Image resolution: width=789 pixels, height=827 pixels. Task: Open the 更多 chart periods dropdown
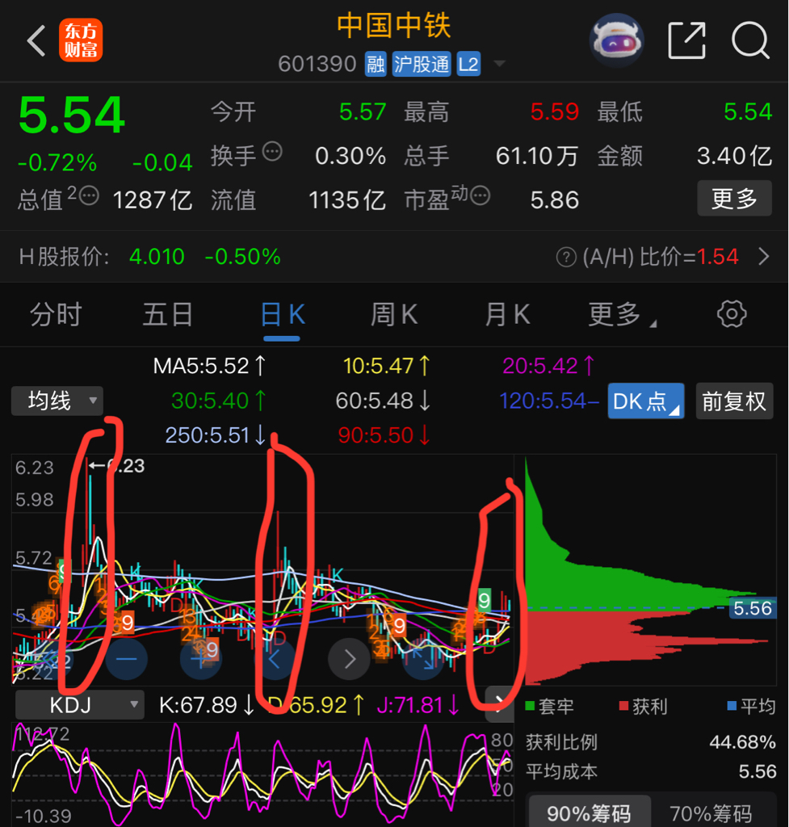pyautogui.click(x=621, y=314)
